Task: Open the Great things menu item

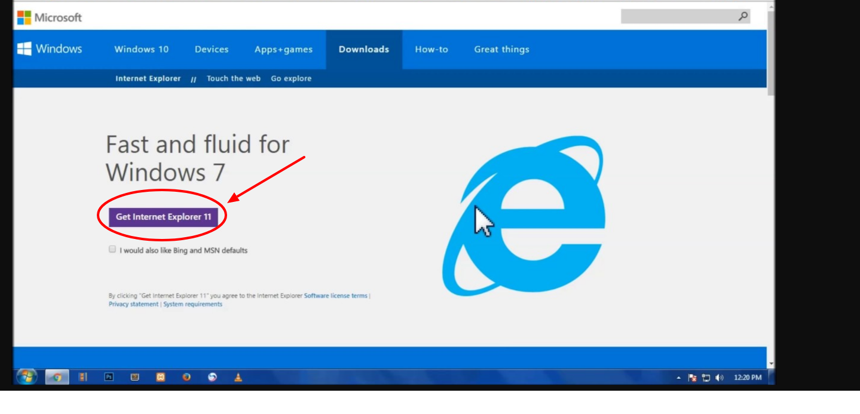Action: [x=501, y=50]
